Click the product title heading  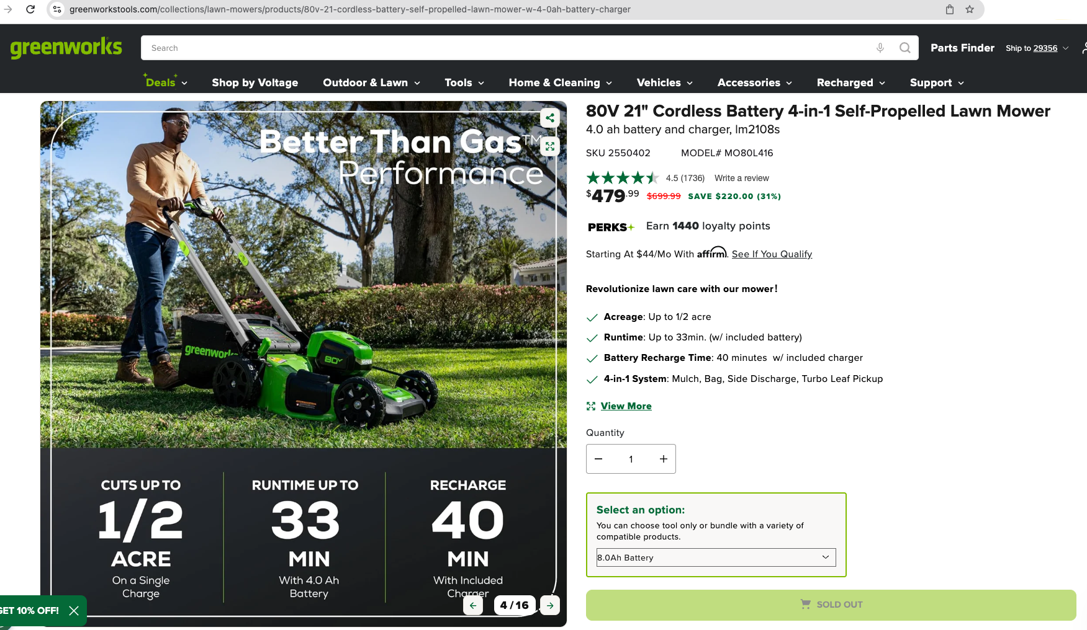point(818,111)
